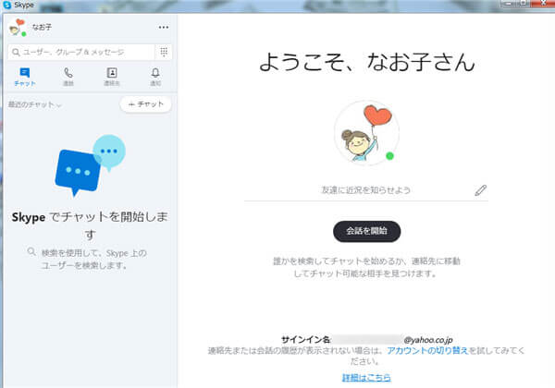Image resolution: width=555 pixels, height=388 pixels.
Task: Click the + チャット button
Action: (x=146, y=104)
